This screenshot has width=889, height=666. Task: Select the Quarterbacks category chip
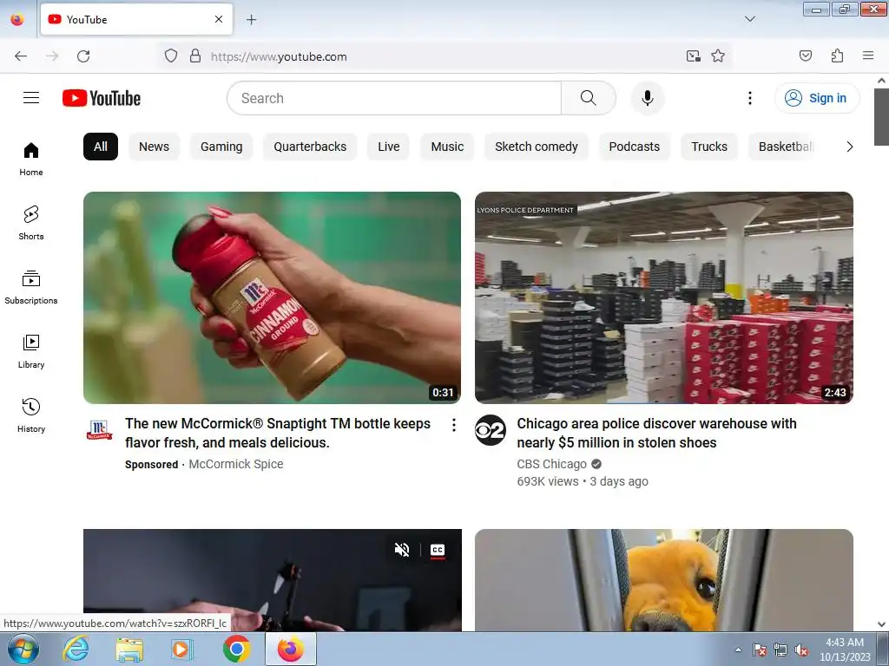click(310, 147)
